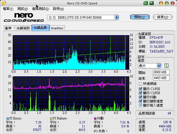Switch to the 基準 tab
The height and width of the screenshot is (134, 177).
(9, 28)
